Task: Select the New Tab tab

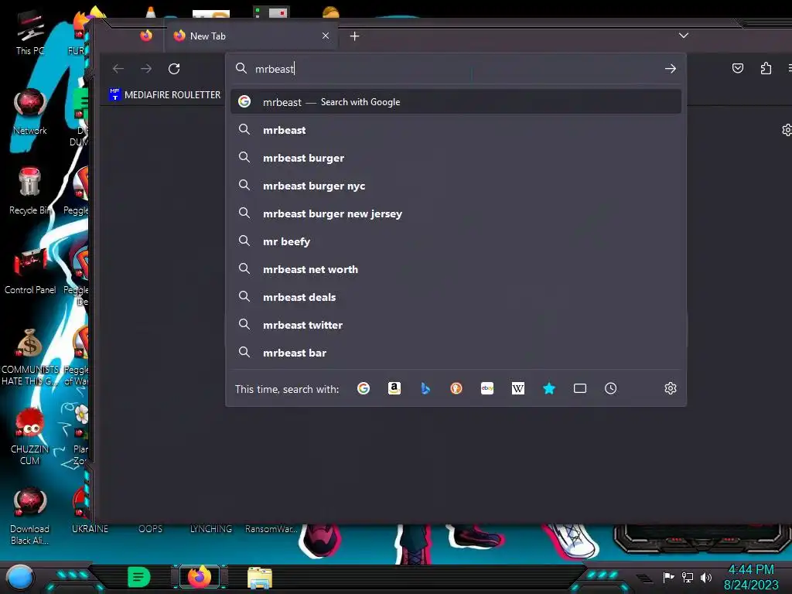Action: 251,36
